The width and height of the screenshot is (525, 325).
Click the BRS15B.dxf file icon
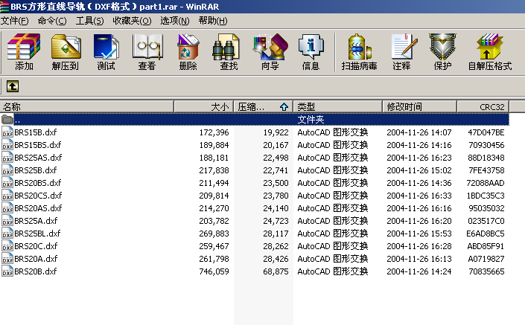[7, 132]
